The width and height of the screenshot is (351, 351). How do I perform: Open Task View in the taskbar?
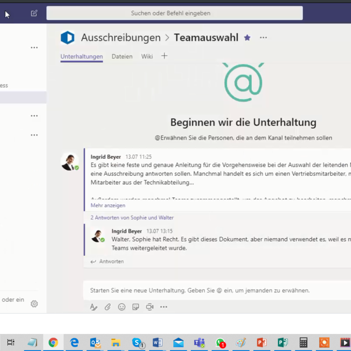pos(11,342)
